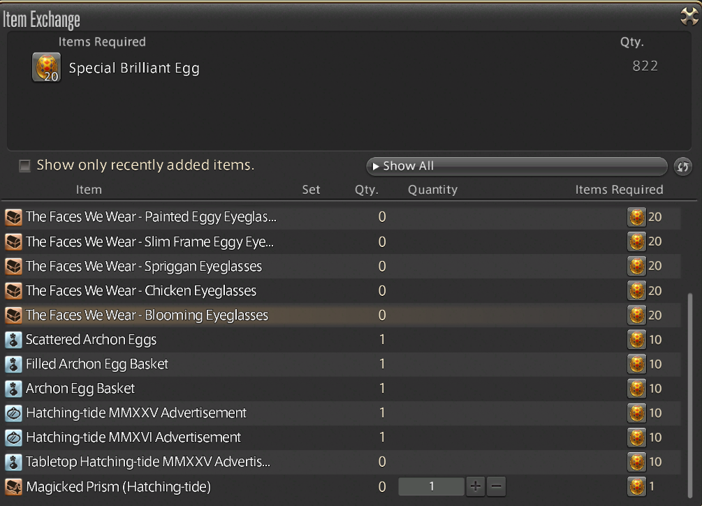
Task: Click the Quantity column header
Action: click(432, 190)
